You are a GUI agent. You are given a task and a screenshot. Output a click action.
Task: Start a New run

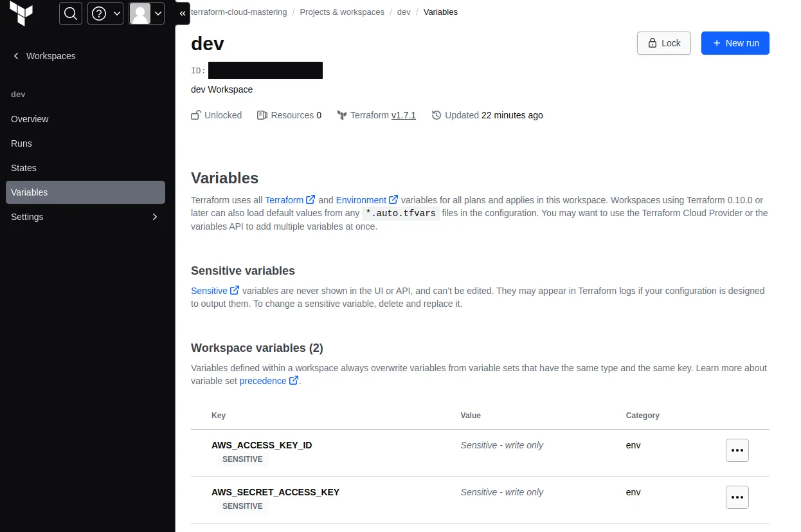click(735, 42)
